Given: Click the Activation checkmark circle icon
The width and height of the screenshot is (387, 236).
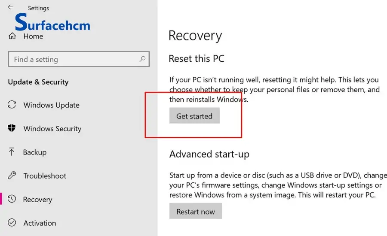Looking at the screenshot, I should [12, 222].
